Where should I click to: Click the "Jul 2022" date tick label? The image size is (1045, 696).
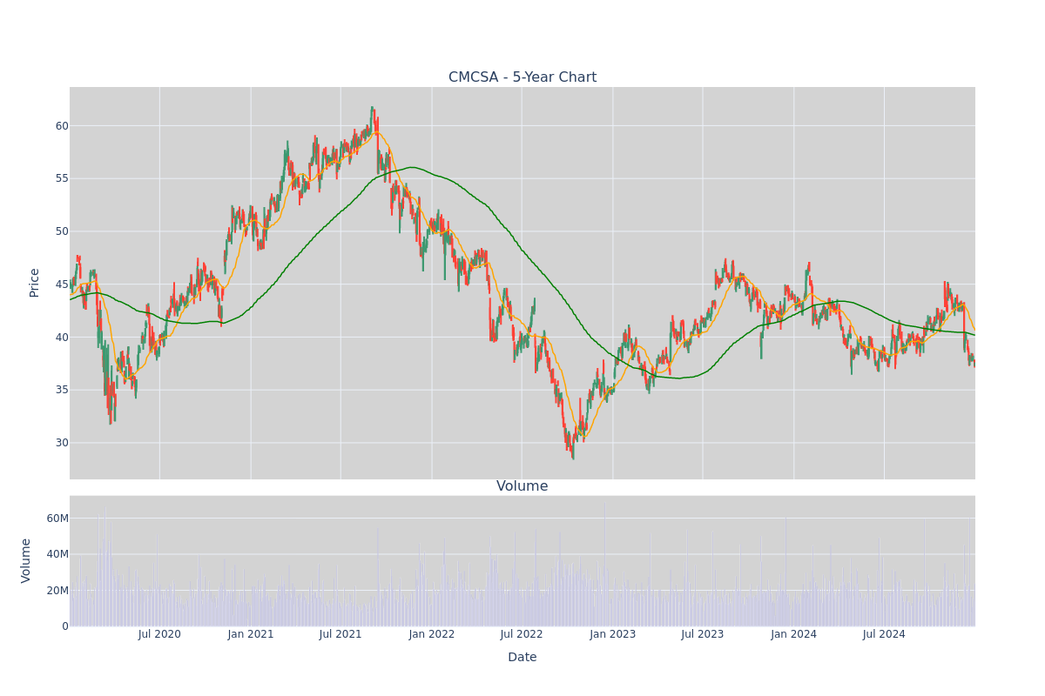click(x=522, y=634)
